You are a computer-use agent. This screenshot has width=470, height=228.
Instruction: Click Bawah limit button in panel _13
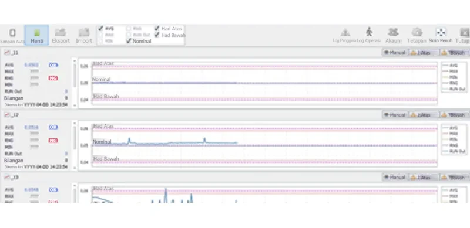(454, 177)
